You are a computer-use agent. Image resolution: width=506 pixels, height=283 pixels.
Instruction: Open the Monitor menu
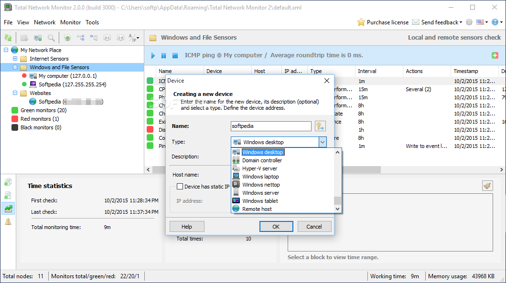(x=70, y=22)
